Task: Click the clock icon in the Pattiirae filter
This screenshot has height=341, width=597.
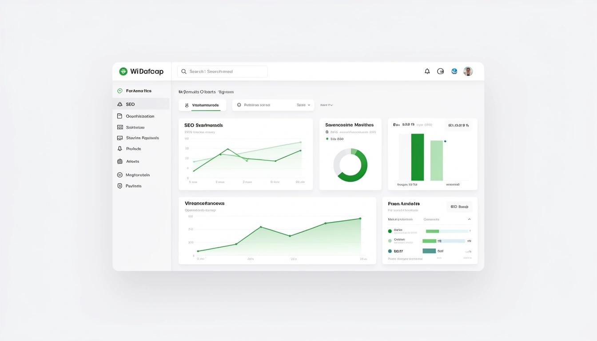Action: [x=239, y=105]
